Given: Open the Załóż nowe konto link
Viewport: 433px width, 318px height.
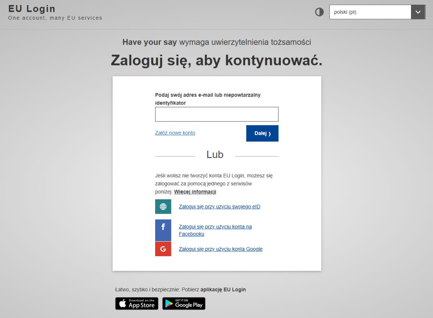Looking at the screenshot, I should pyautogui.click(x=175, y=133).
